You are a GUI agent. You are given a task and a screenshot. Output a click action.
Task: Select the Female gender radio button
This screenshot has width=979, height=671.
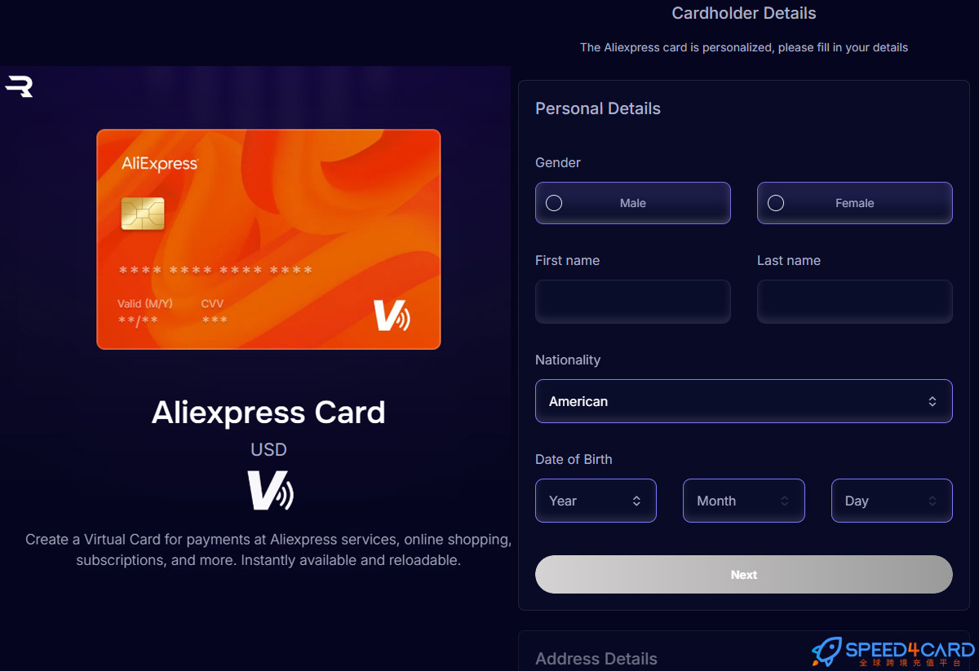point(776,202)
